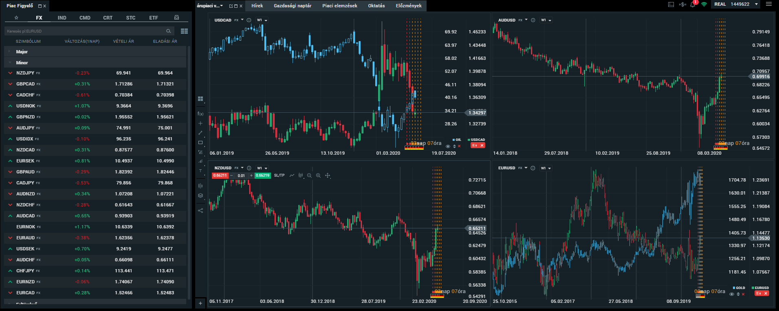Screen dimensions: 779x311
Task: Sort by VÁLTOZÁS(1NAP) column header
Action: coord(82,41)
